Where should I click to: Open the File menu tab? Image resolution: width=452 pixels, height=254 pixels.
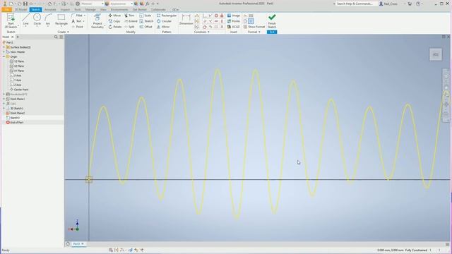tap(6, 9)
